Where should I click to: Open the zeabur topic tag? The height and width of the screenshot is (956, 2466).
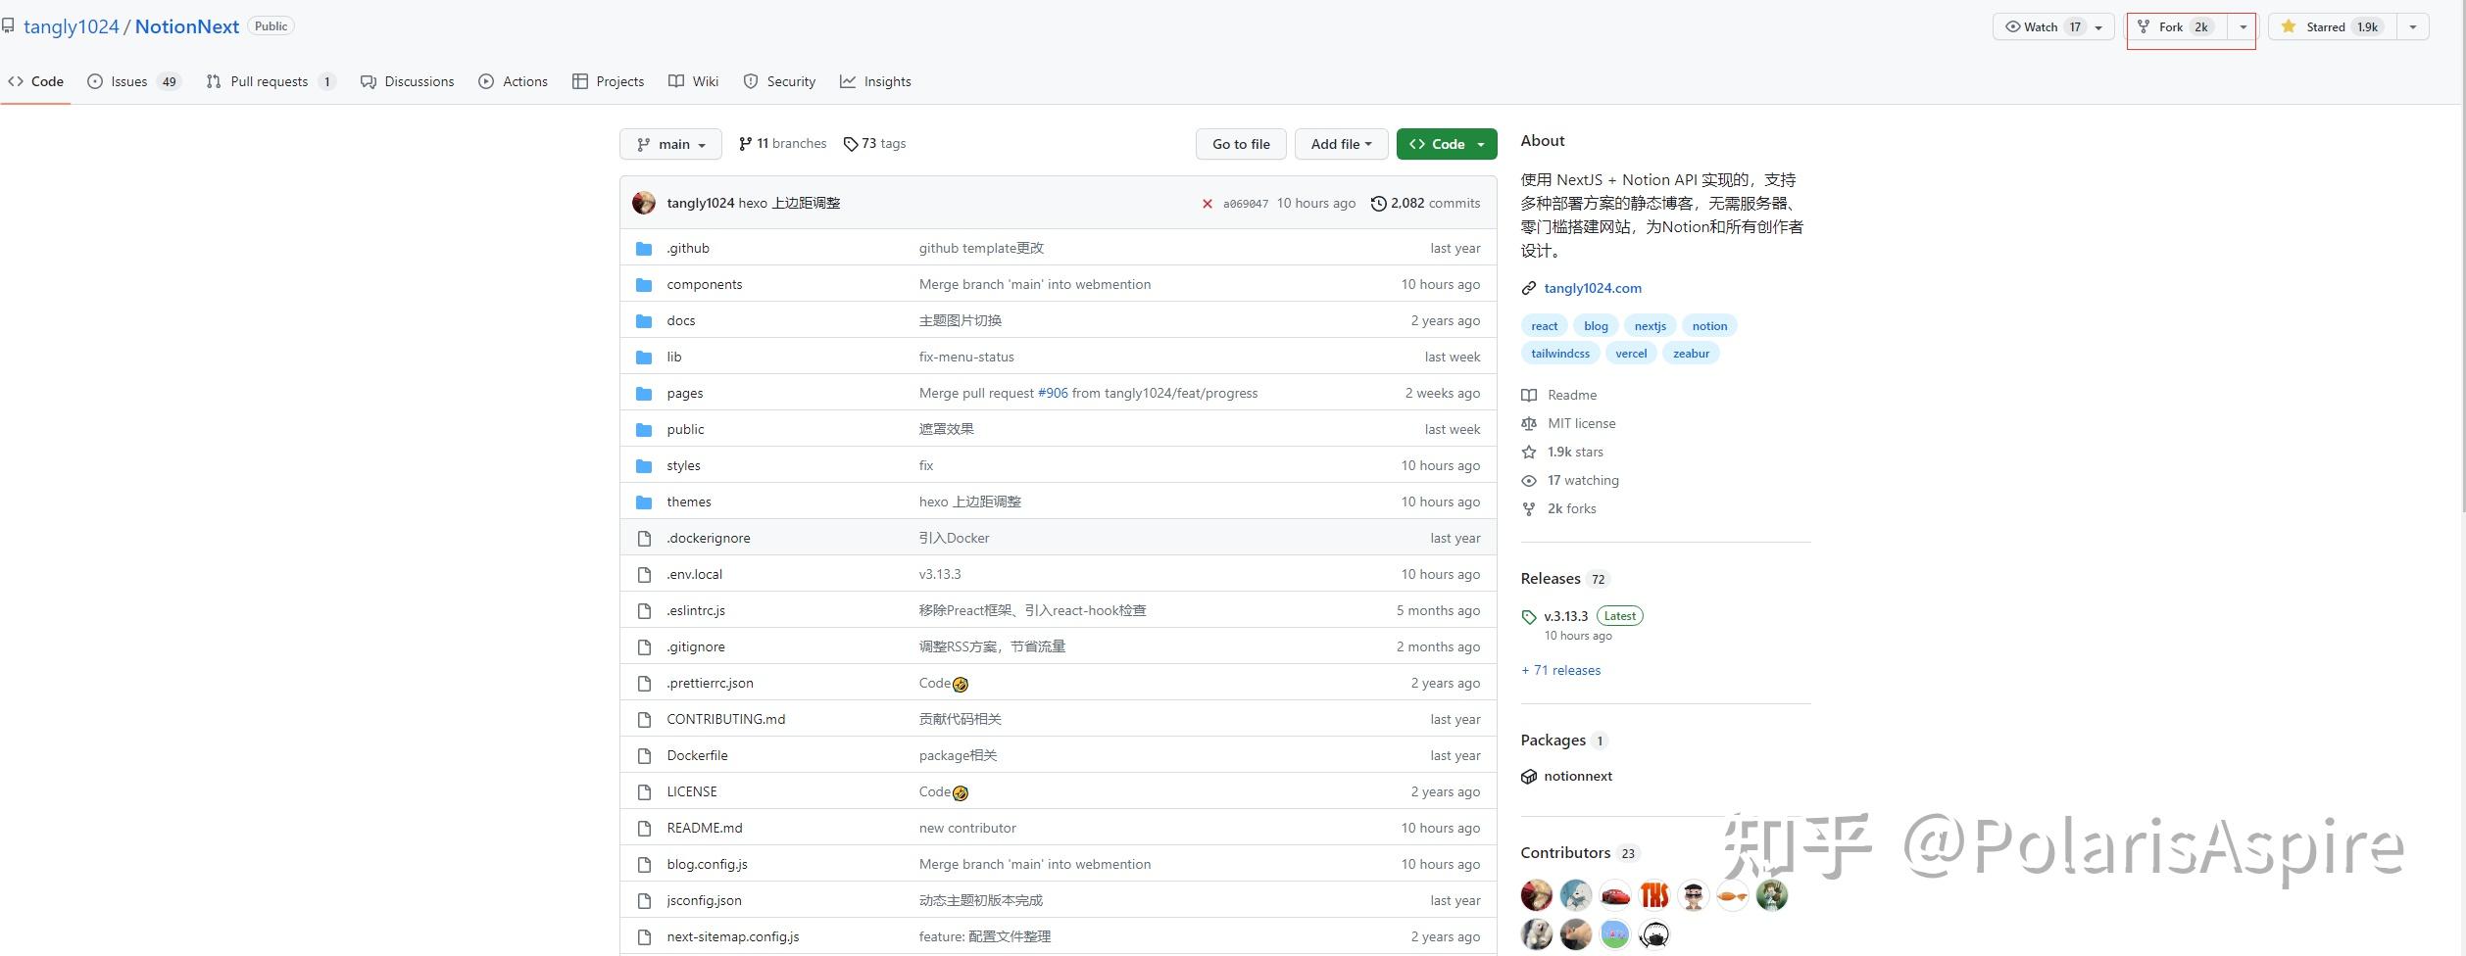tap(1691, 354)
